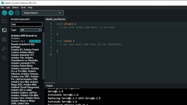Viewport: 187px width, 105px height.
Task: Click the Version 1.8.4 text
Action: [x=18, y=41]
